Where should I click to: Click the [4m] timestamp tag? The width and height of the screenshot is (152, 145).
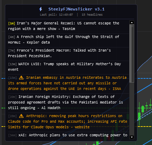point(12,37)
